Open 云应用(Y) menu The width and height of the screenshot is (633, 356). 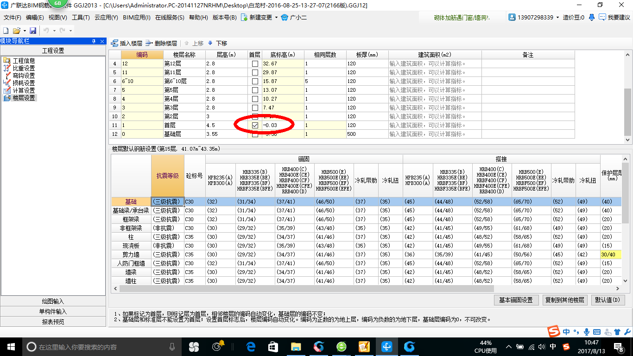(x=106, y=18)
